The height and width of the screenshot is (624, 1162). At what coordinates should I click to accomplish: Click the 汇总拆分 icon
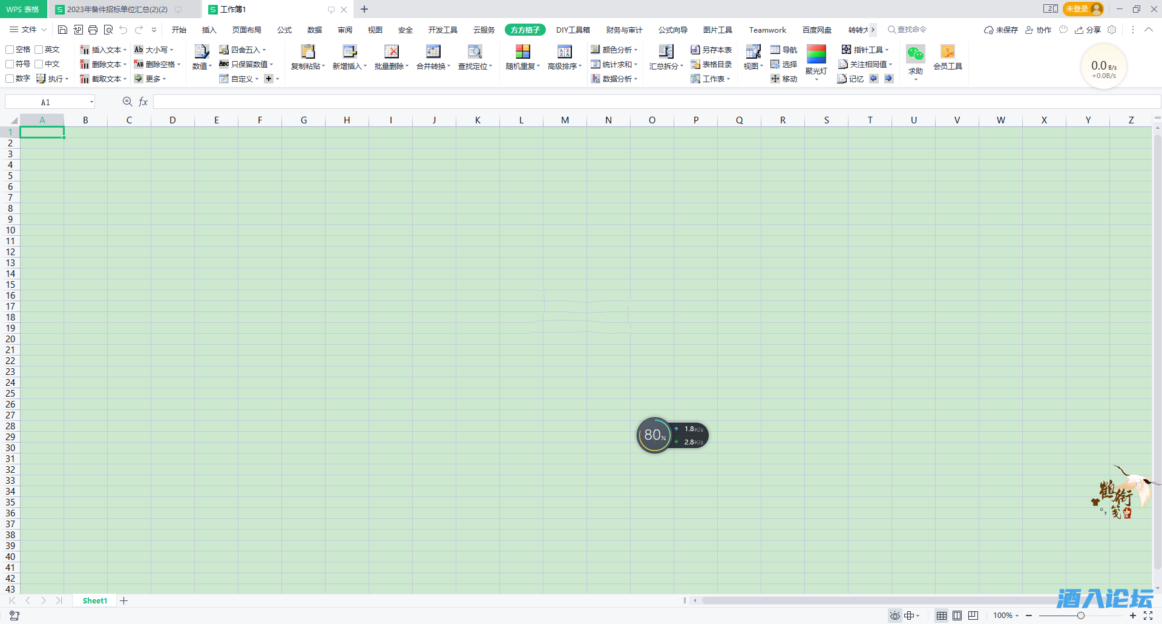point(666,53)
